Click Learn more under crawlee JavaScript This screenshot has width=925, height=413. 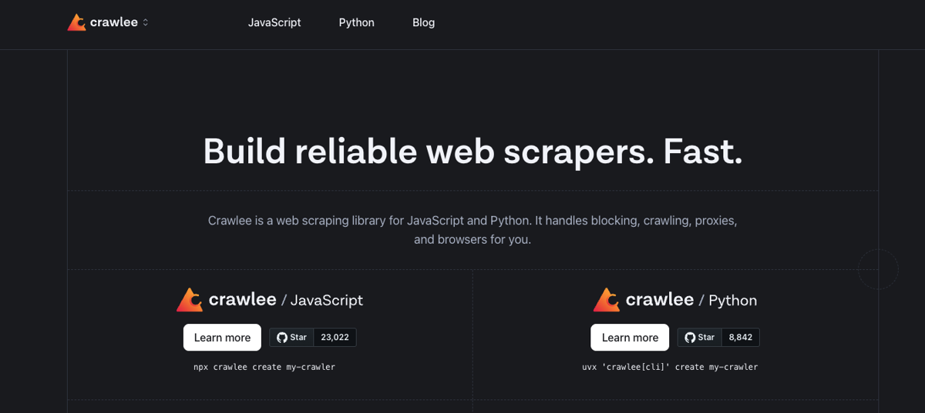(222, 338)
